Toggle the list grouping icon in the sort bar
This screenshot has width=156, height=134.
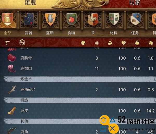click(7, 43)
